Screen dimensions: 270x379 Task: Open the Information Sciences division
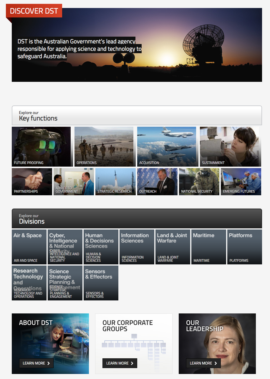pos(137,247)
